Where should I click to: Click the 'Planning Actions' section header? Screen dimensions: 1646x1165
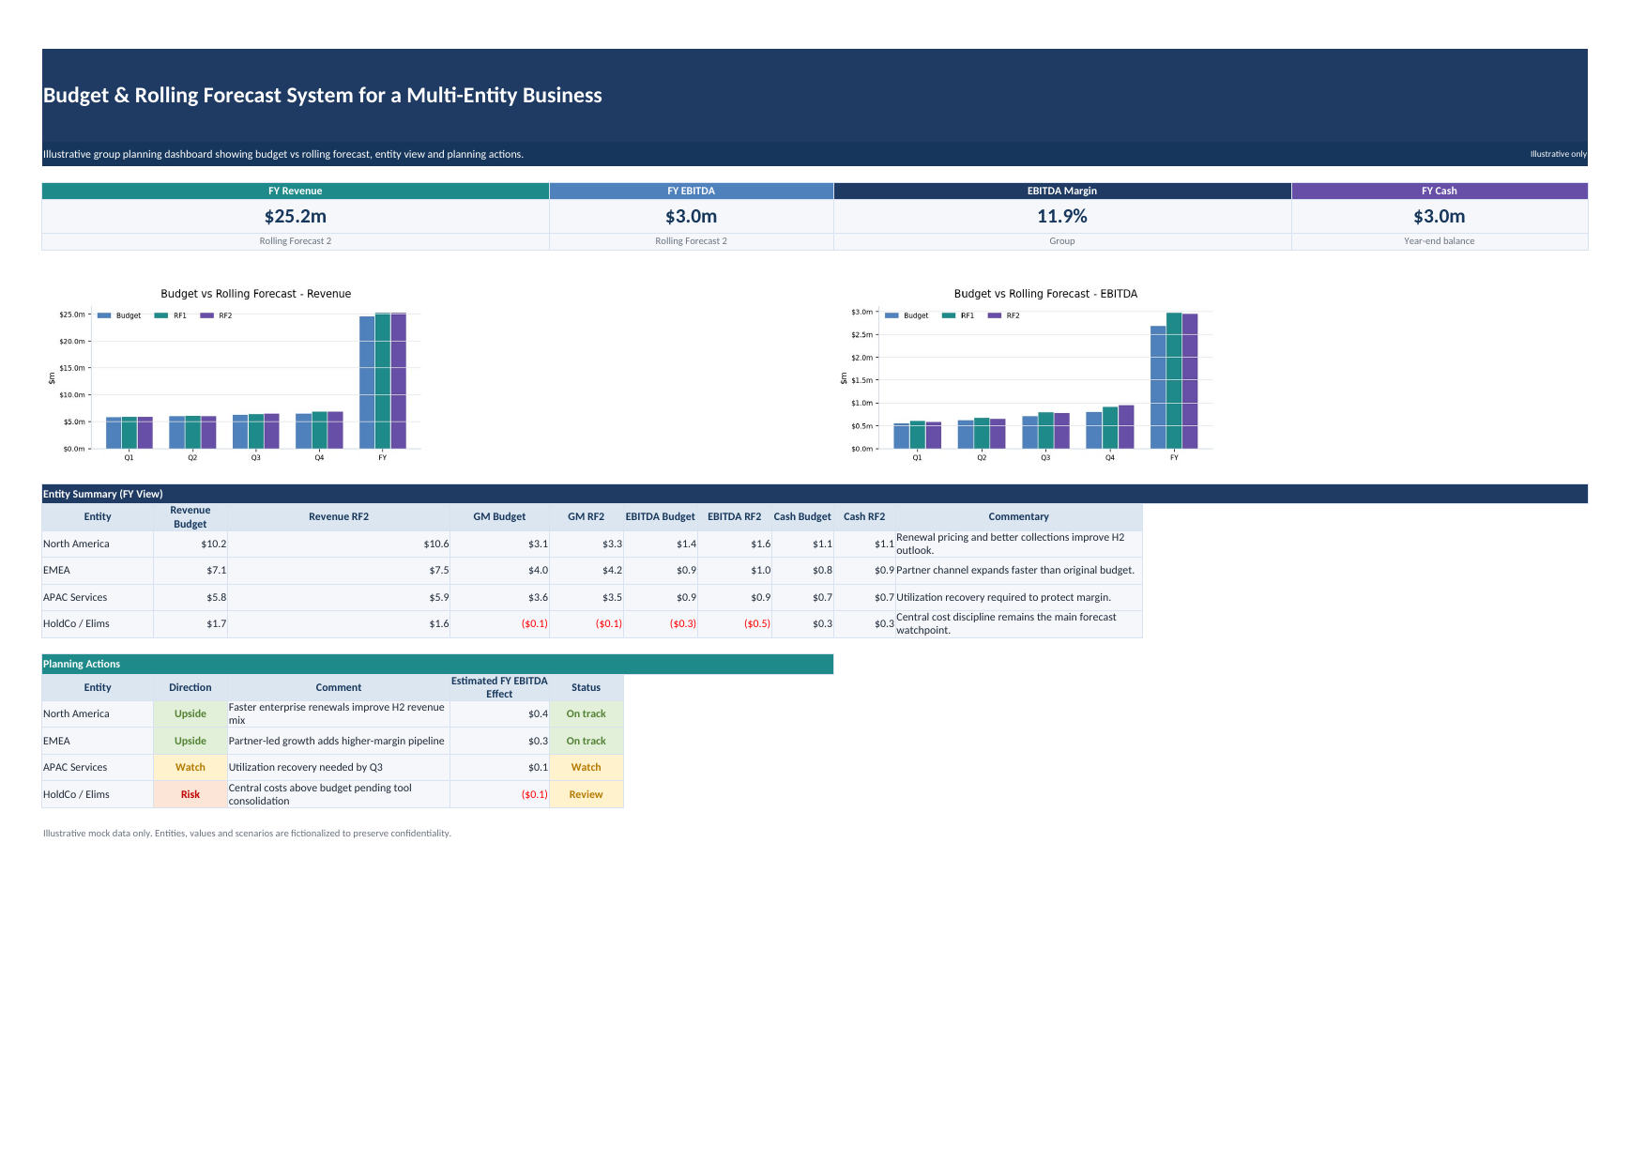point(437,664)
